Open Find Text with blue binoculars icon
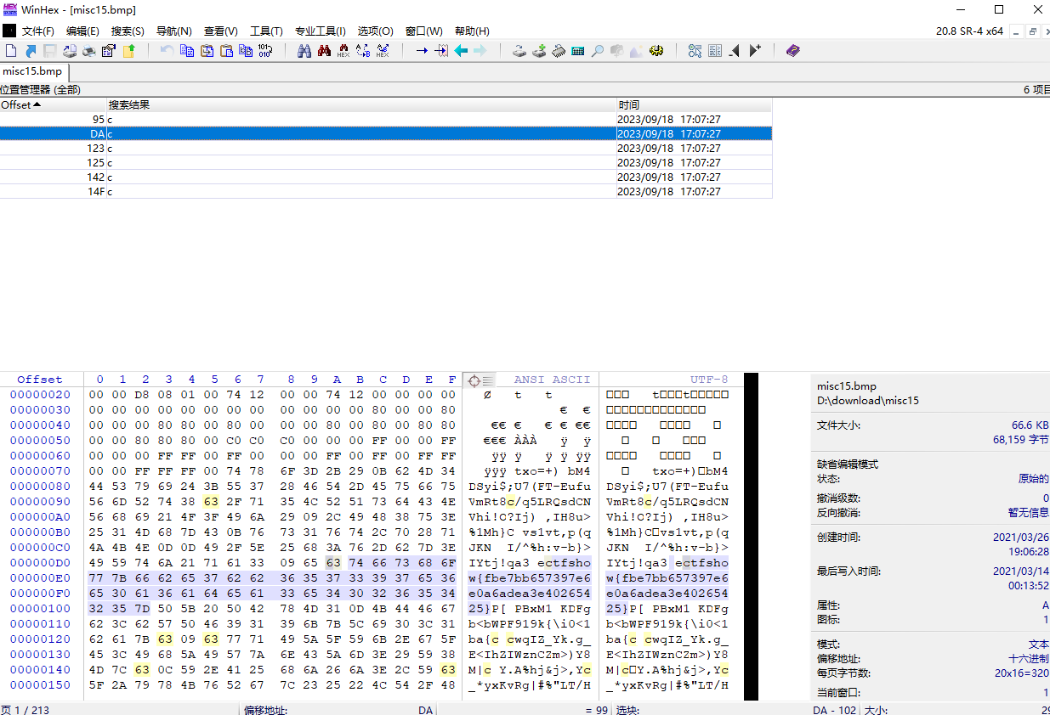The height and width of the screenshot is (715, 1050). [x=304, y=51]
